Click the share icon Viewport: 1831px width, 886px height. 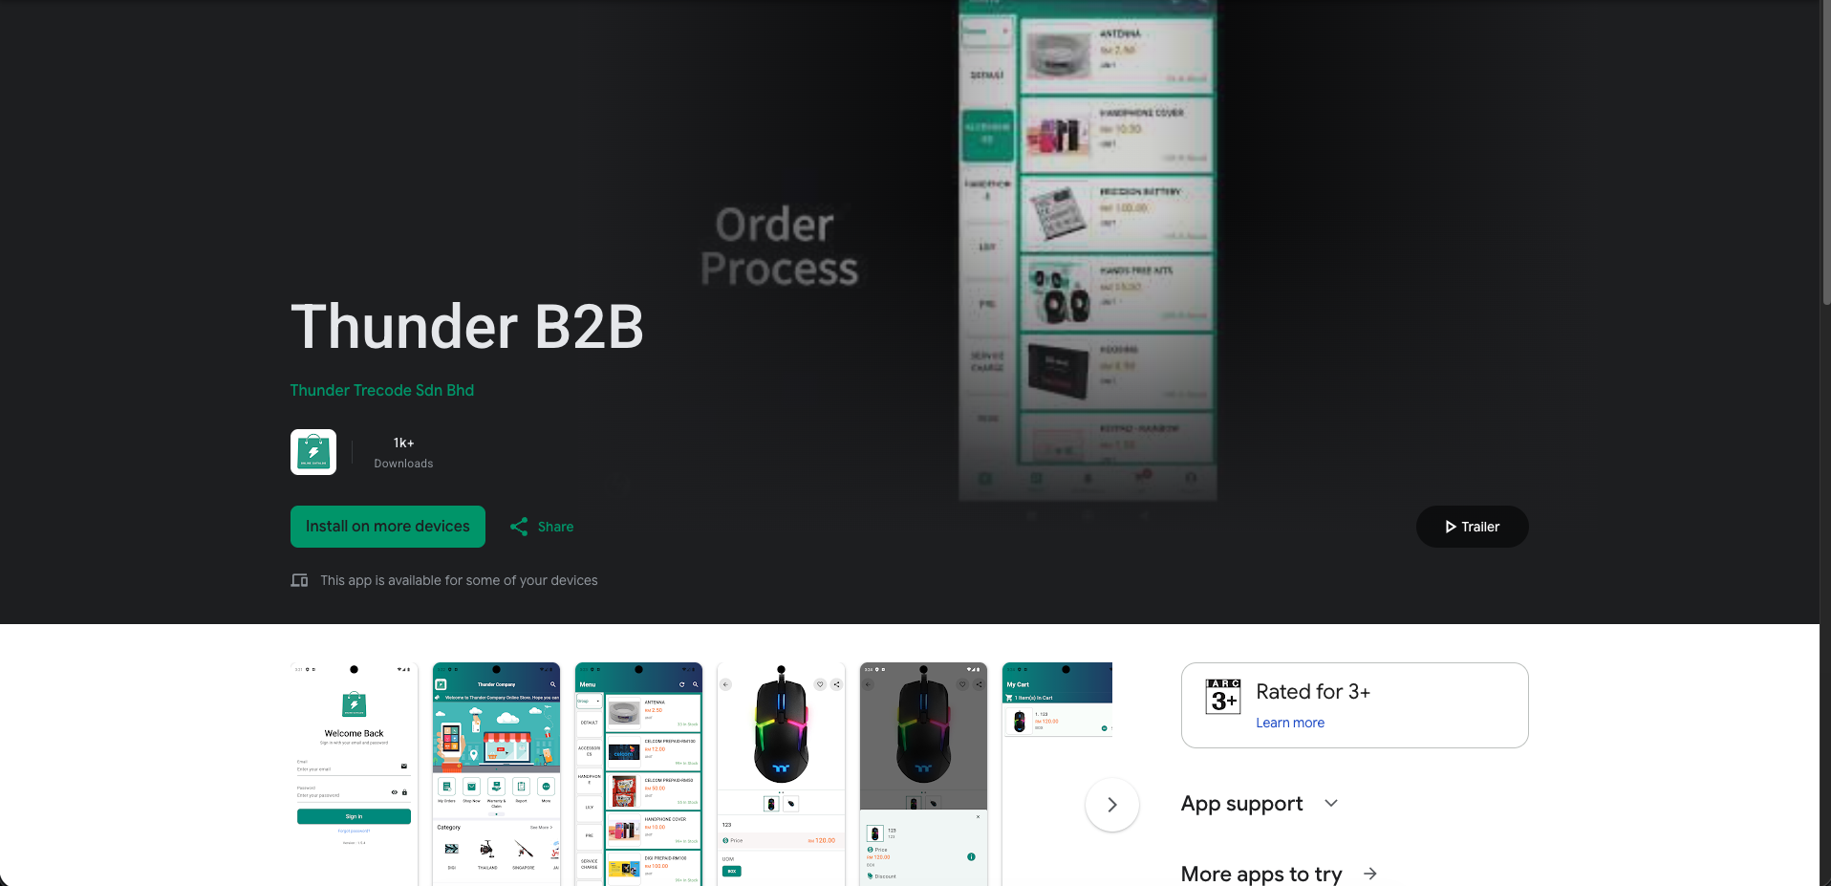point(519,527)
